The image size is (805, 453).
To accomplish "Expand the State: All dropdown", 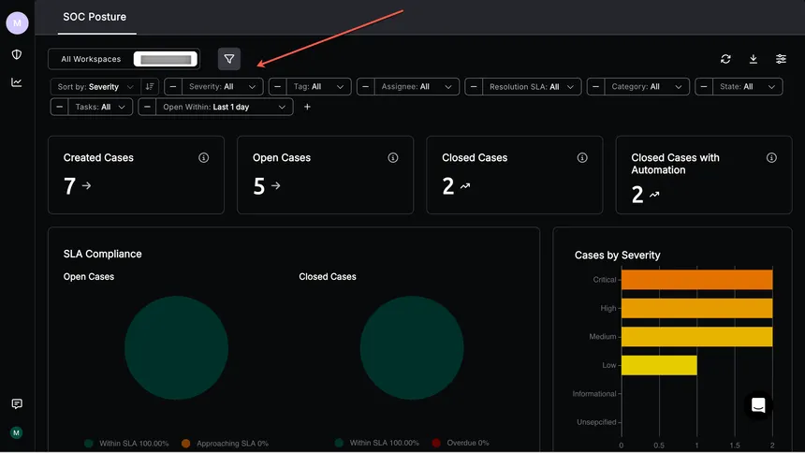I will 748,87.
